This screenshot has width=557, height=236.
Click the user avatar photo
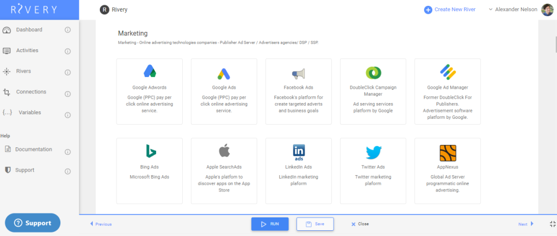[547, 10]
